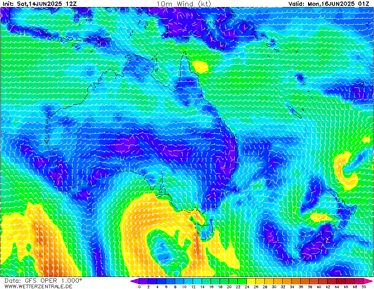Pick the legend swatch between 42 and 44

coord(332,281)
